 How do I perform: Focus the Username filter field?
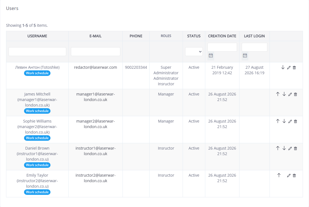click(37, 52)
